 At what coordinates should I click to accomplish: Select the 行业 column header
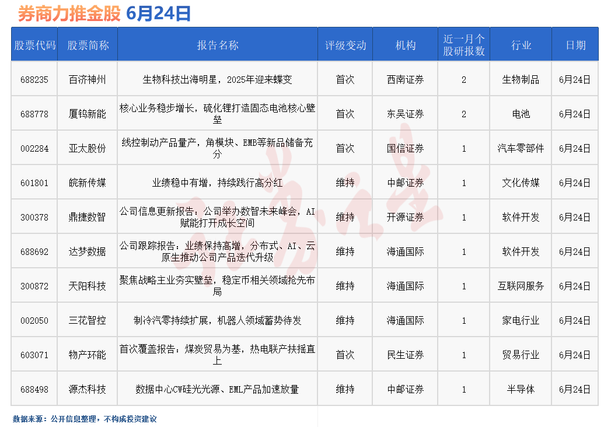[521, 45]
